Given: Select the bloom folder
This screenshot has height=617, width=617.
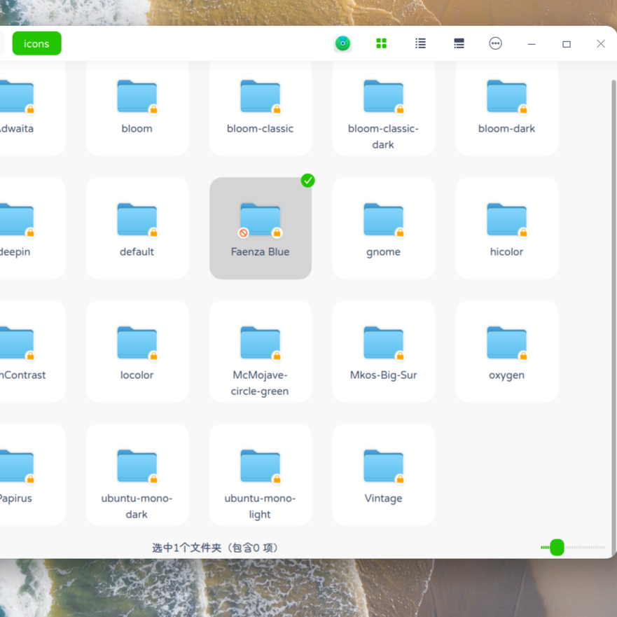Looking at the screenshot, I should click(x=137, y=97).
